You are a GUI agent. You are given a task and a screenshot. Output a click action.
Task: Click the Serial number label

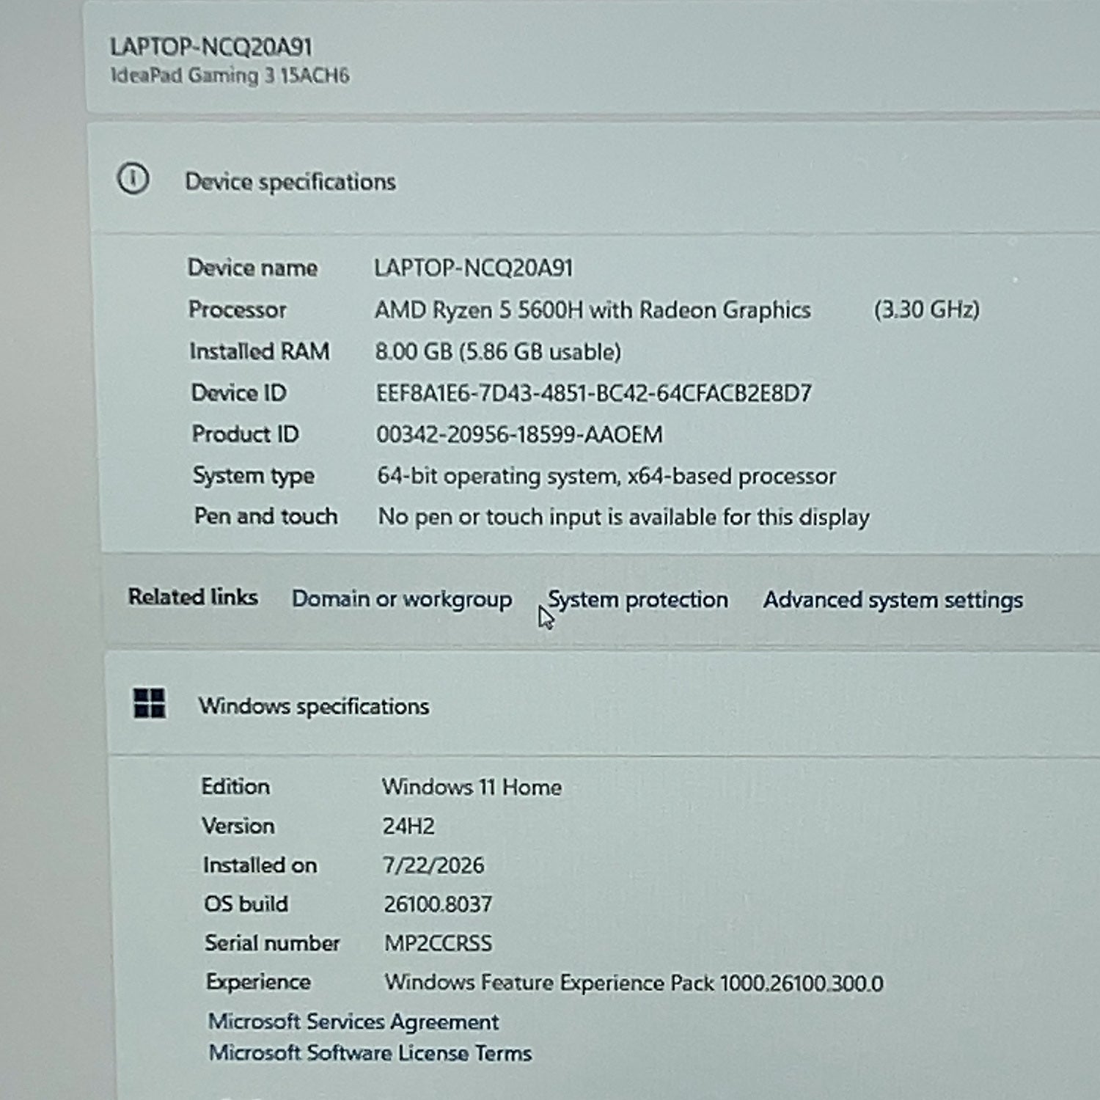272,942
